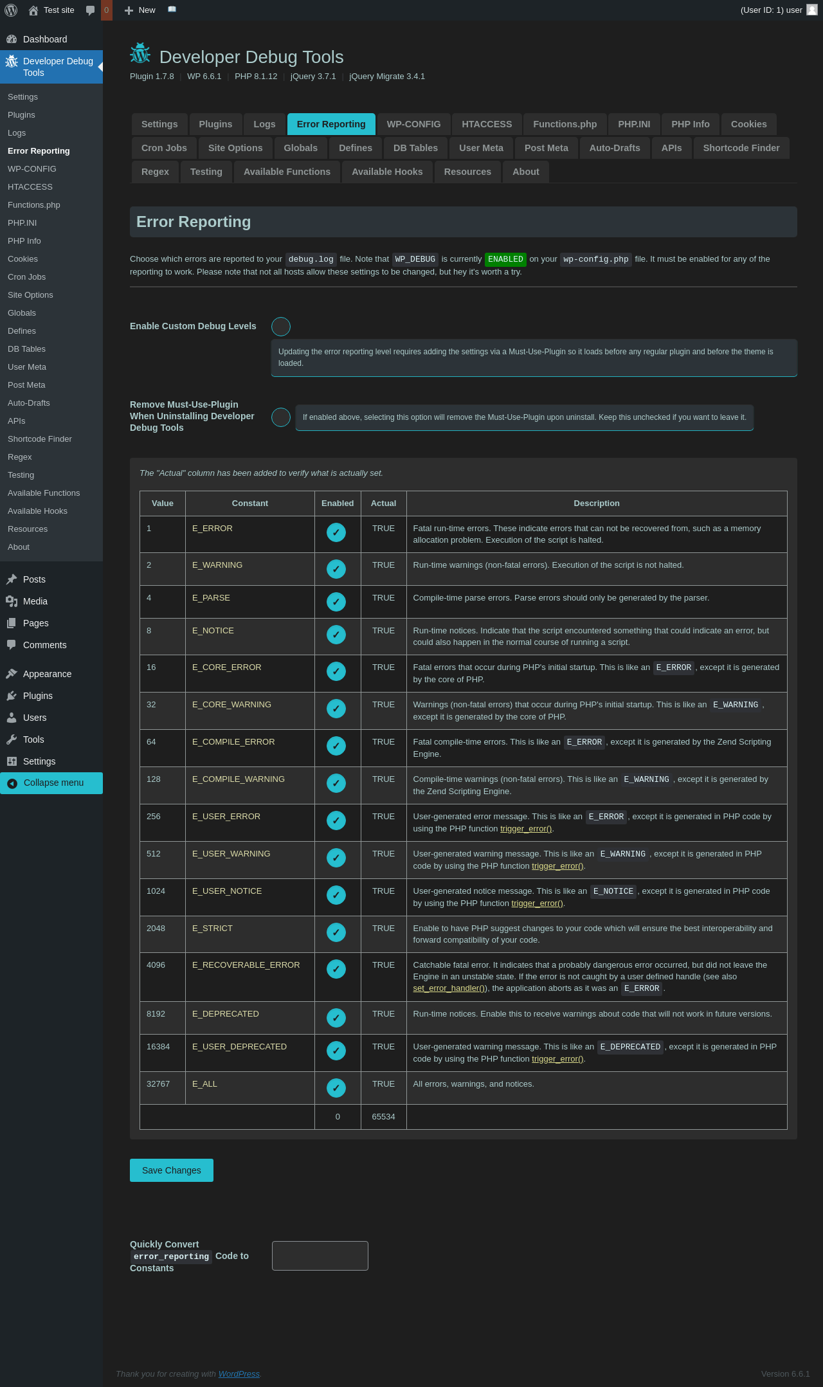Open the Pages menu icon
823x1387 pixels.
12,623
